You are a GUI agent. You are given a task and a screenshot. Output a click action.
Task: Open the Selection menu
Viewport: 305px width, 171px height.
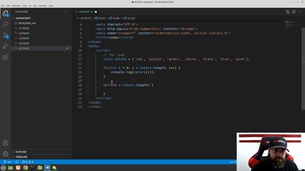click(16, 6)
